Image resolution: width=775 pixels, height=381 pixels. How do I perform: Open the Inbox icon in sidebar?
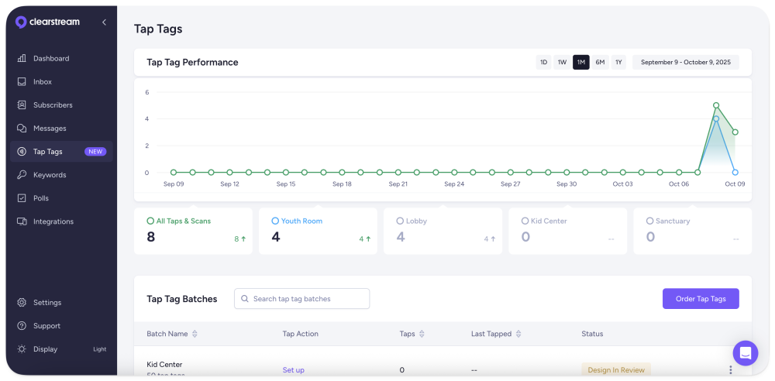tap(22, 82)
